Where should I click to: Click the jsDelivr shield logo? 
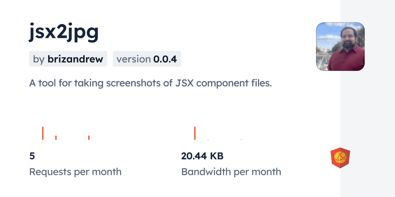pyautogui.click(x=340, y=158)
